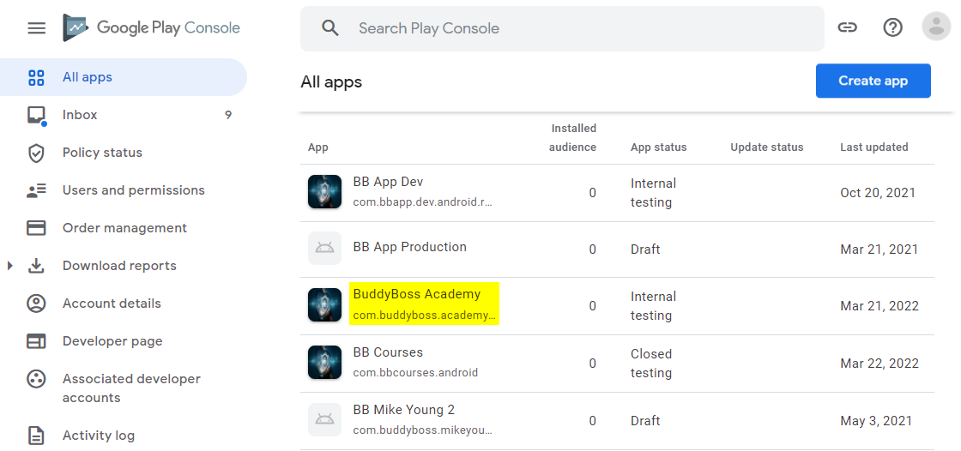This screenshot has height=451, width=961.
Task: Click the search magnifier icon
Action: click(330, 28)
